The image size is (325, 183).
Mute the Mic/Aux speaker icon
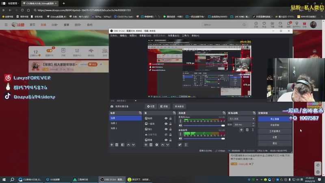click(180, 125)
